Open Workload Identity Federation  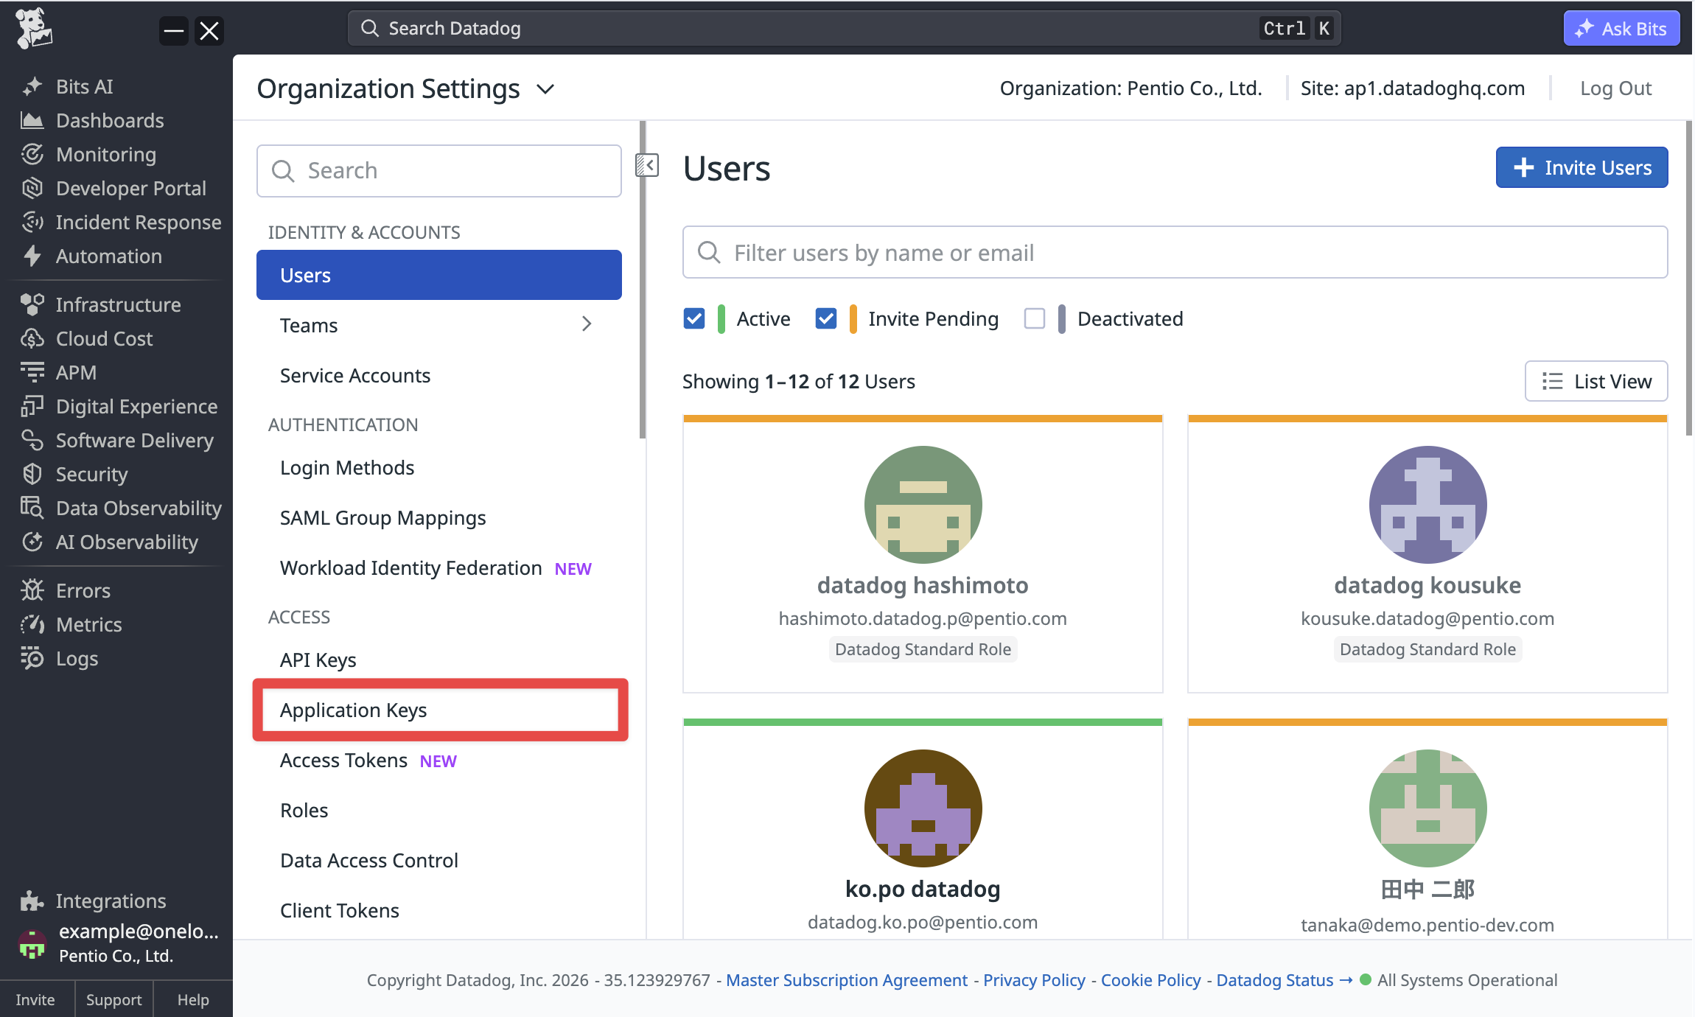click(439, 568)
